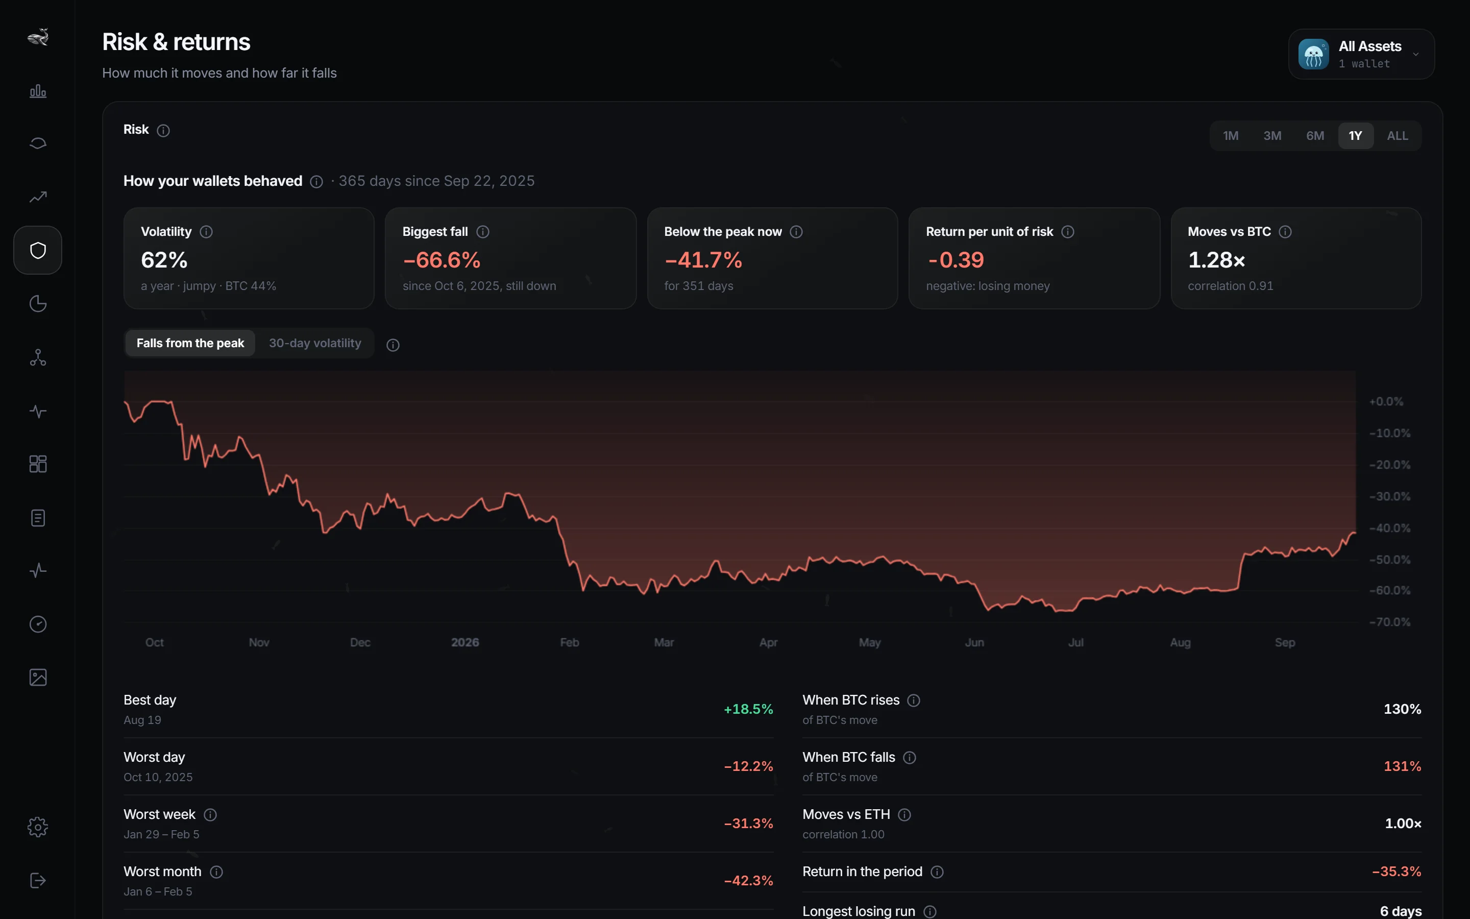Show info for Worst month row
Viewport: 1470px width, 919px height.
[216, 872]
